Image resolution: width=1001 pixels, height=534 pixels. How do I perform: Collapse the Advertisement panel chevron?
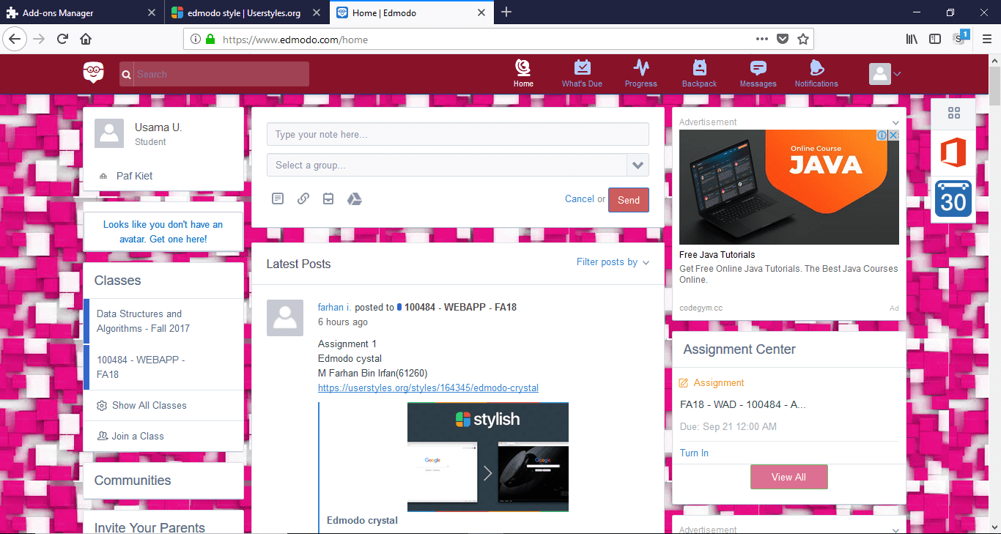895,122
